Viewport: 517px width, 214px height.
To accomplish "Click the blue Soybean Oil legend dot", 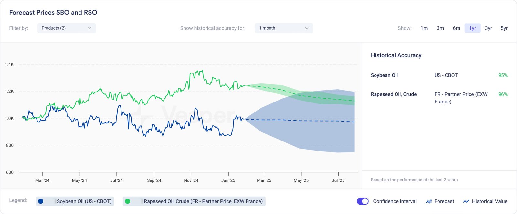I will pyautogui.click(x=41, y=201).
